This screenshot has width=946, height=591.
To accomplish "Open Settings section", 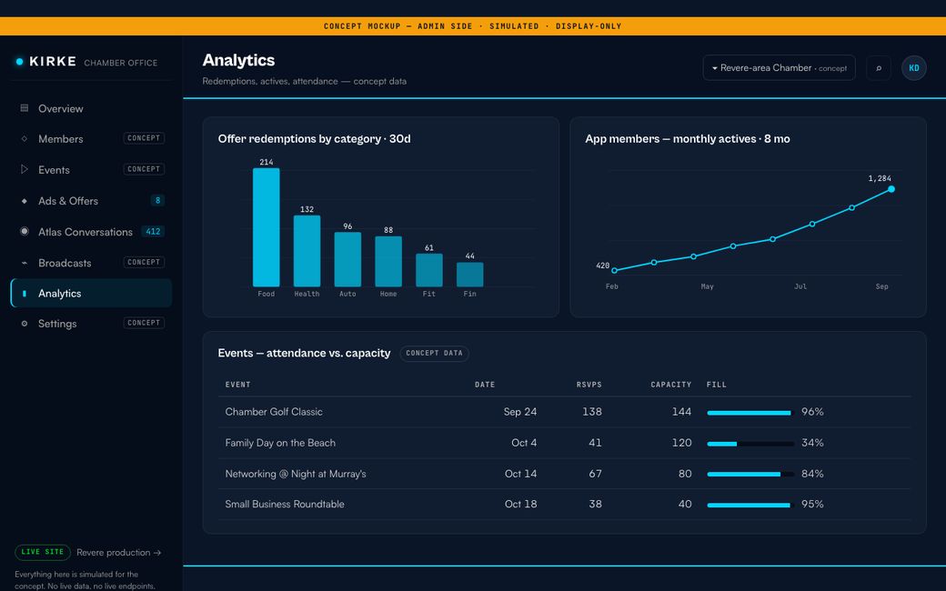I will pos(90,324).
